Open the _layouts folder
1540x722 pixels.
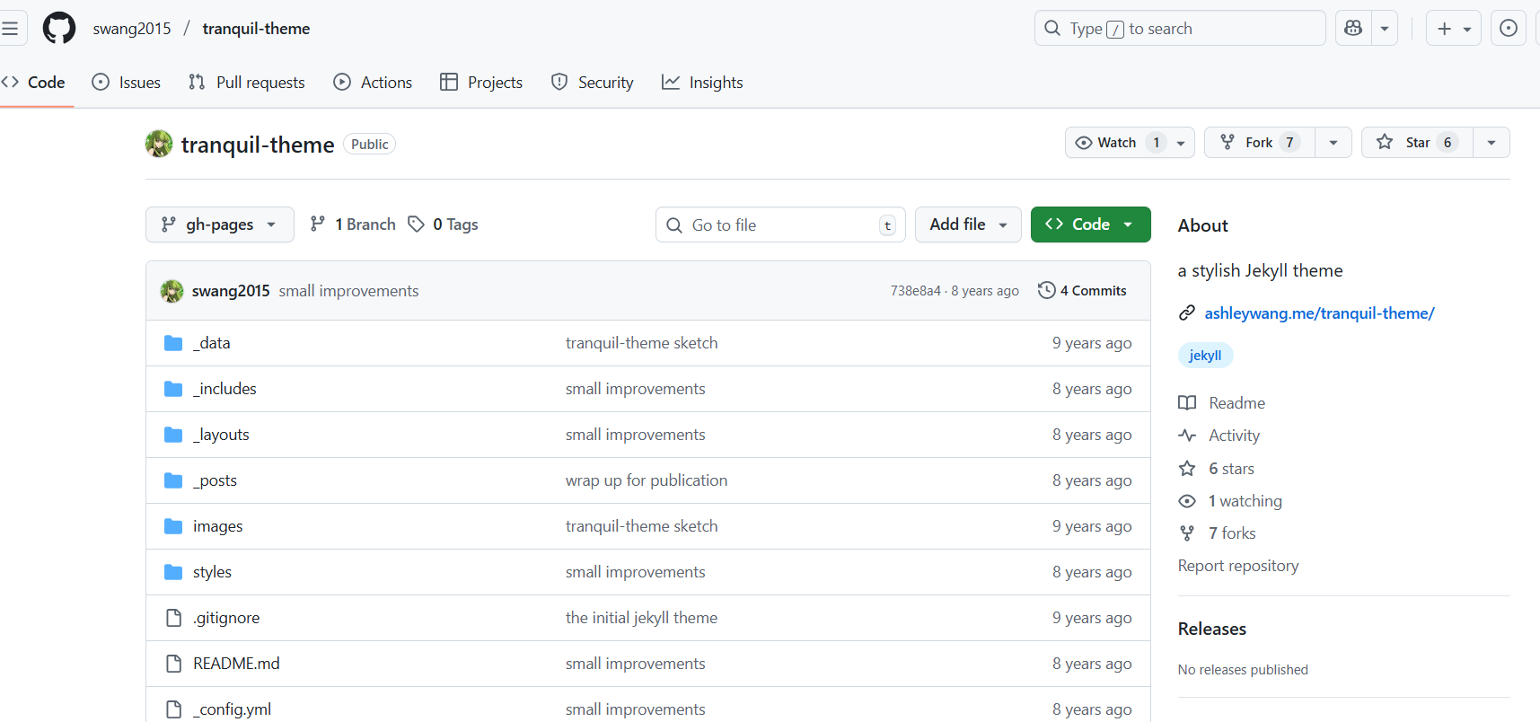pos(221,435)
